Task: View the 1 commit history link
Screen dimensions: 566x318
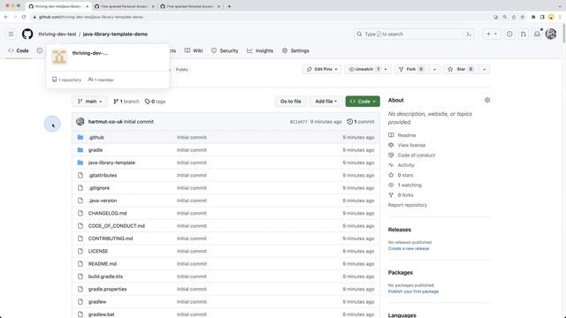Action: click(361, 122)
